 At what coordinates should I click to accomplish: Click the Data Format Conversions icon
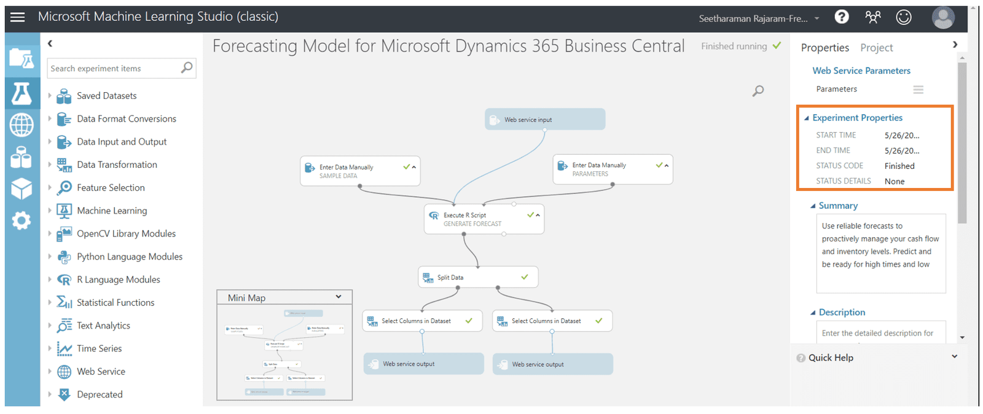pos(64,119)
